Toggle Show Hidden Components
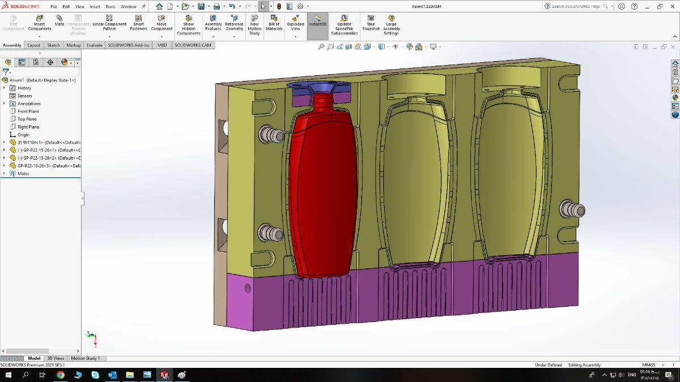Screen dimensions: 680x382 coord(189,25)
